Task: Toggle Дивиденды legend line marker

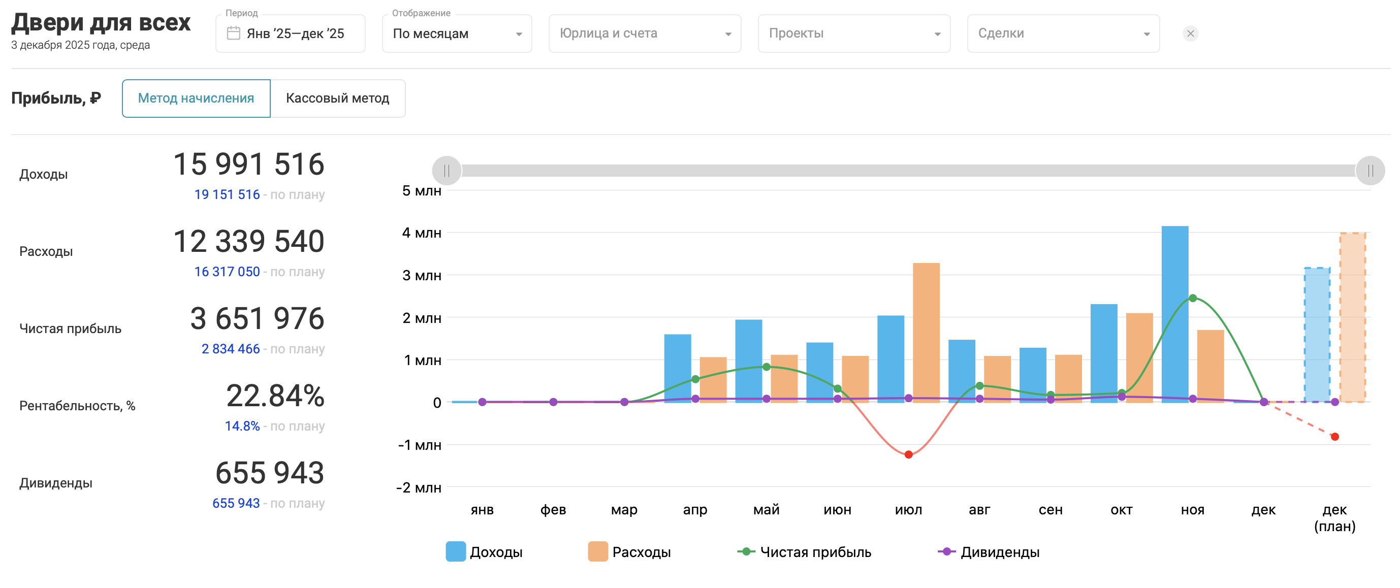Action: tap(946, 551)
